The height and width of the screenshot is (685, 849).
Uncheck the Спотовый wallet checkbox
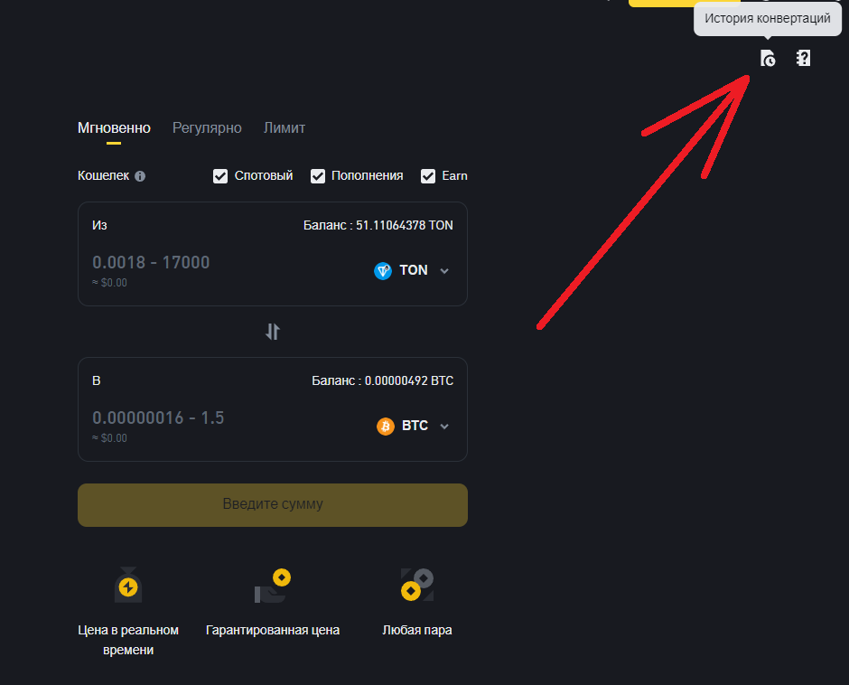(220, 176)
